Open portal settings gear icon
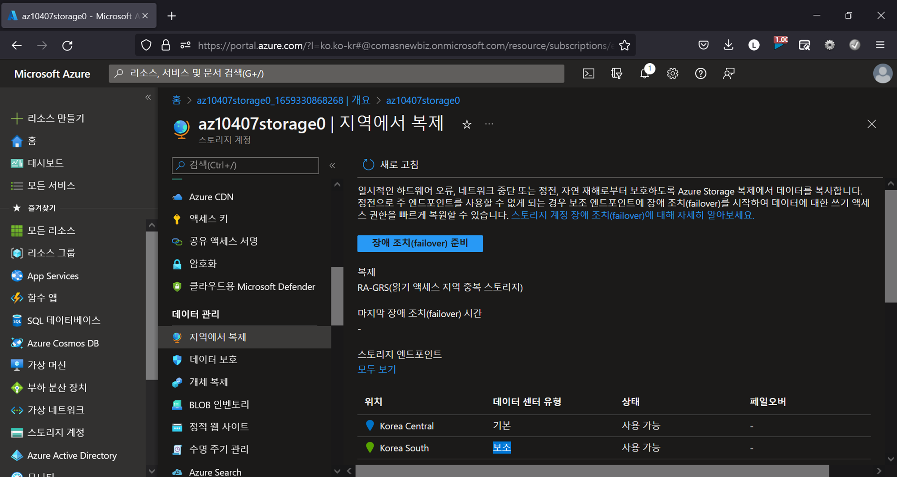This screenshot has width=897, height=477. [x=672, y=74]
